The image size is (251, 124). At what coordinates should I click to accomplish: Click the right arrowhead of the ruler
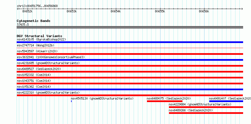242,9
